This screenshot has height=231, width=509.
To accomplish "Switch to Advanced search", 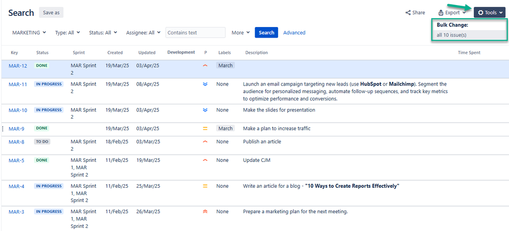I will (x=294, y=33).
